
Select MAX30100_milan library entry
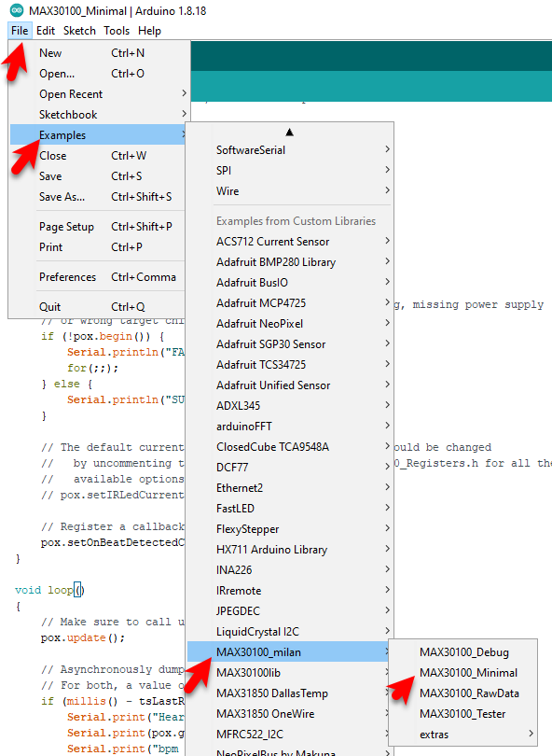click(289, 652)
